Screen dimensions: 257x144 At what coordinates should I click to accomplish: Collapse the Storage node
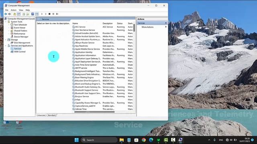(6, 40)
